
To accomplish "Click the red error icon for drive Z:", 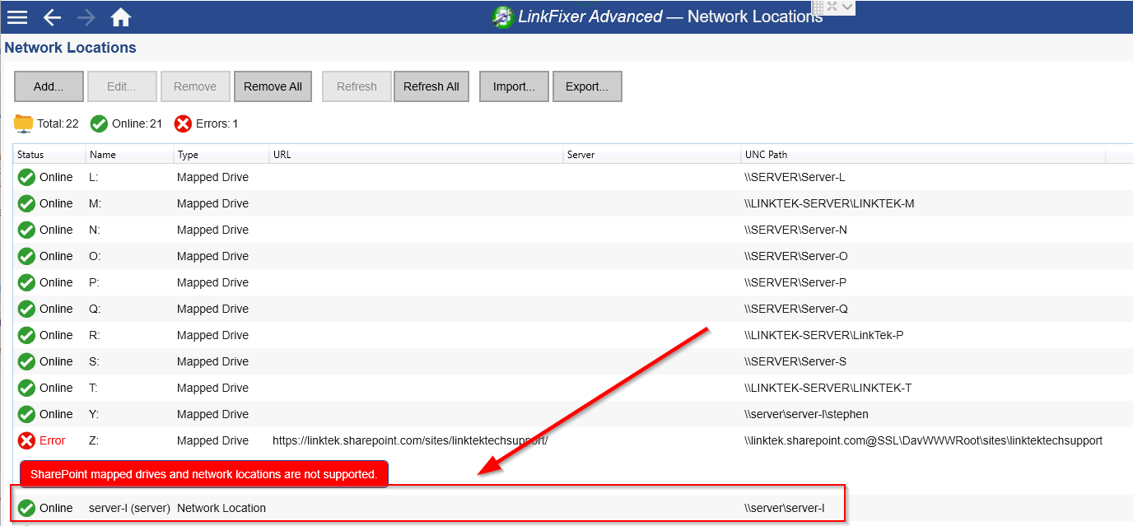I will click(x=27, y=440).
